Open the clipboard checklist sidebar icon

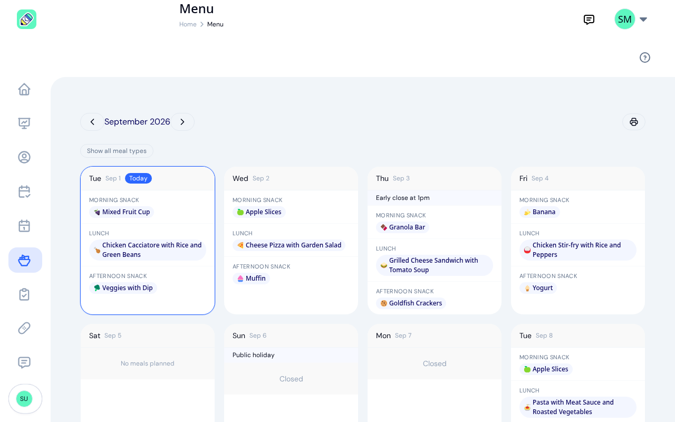point(24,294)
